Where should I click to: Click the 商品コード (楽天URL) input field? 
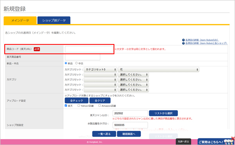89,49
